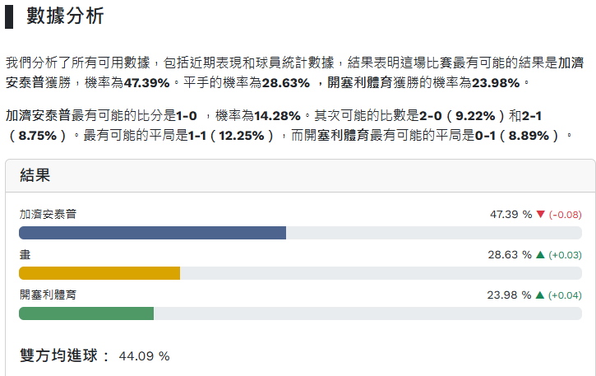Click the 開塞利體育 label above the green bar
The height and width of the screenshot is (376, 596).
click(x=48, y=295)
